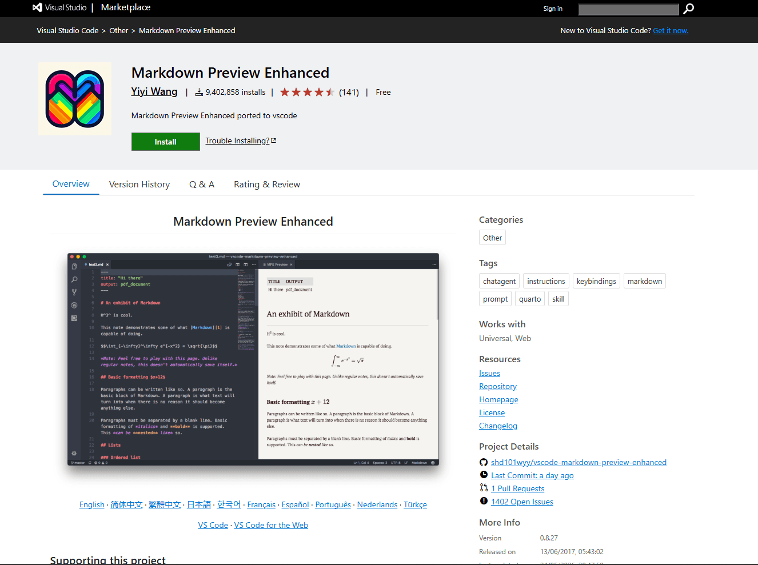
Task: Click Marketplace in the header
Action: 126,7
